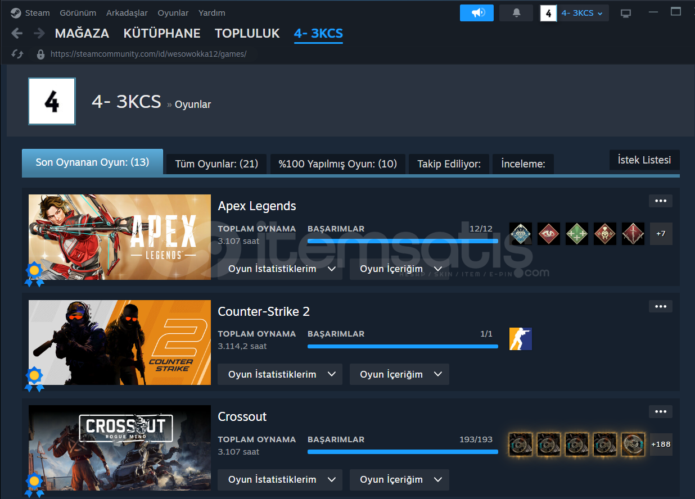Image resolution: width=695 pixels, height=499 pixels.
Task: Open the 4- 3KCS profile nav section
Action: tap(318, 33)
